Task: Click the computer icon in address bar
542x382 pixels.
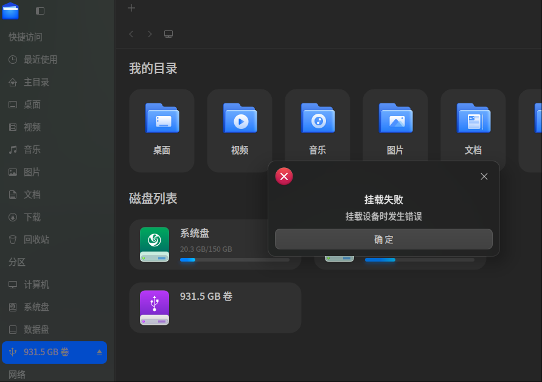Action: 169,34
